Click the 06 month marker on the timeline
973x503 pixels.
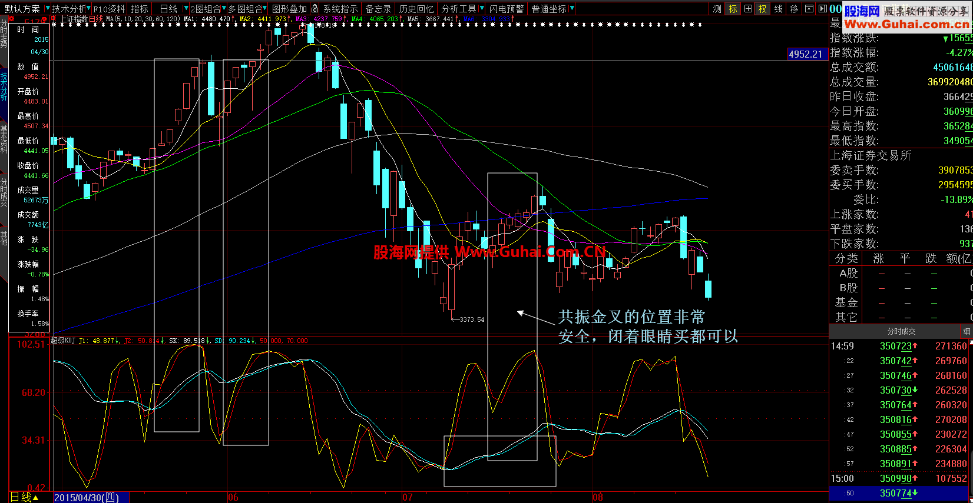click(233, 498)
